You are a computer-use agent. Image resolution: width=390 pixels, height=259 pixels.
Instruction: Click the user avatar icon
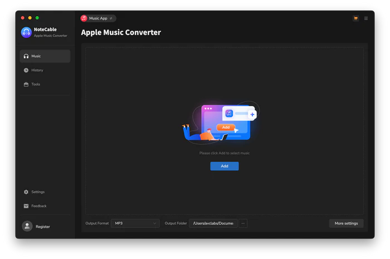click(x=27, y=226)
